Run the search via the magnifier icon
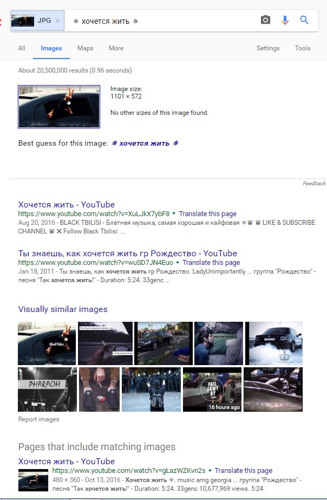This screenshot has width=327, height=500. [x=304, y=20]
